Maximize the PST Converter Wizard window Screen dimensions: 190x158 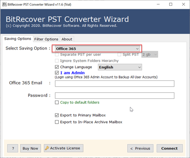[x=171, y=5]
